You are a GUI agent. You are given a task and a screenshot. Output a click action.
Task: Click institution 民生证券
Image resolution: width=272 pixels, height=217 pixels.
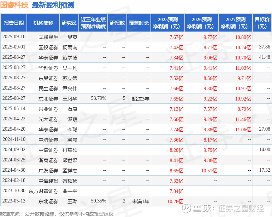point(48,88)
